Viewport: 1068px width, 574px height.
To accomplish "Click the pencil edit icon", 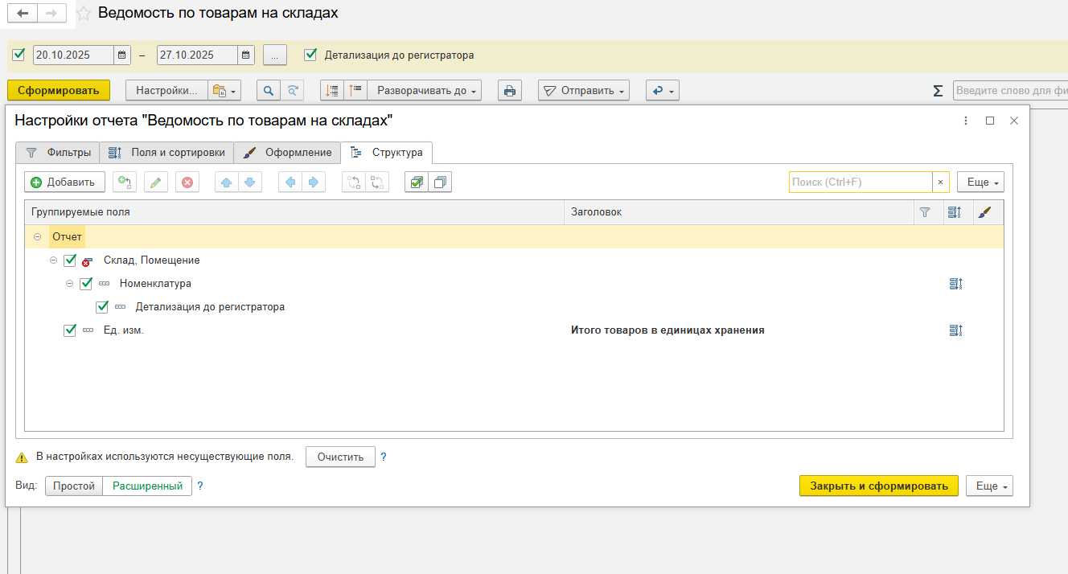I will [x=156, y=182].
